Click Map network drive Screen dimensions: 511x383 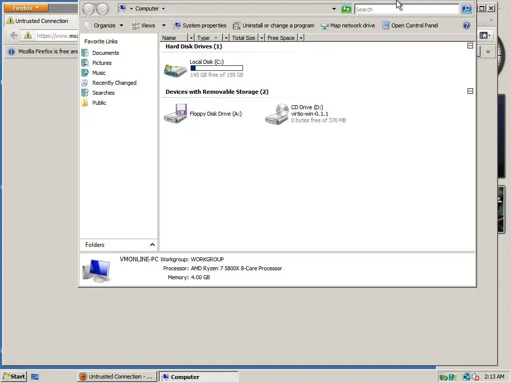pos(348,25)
